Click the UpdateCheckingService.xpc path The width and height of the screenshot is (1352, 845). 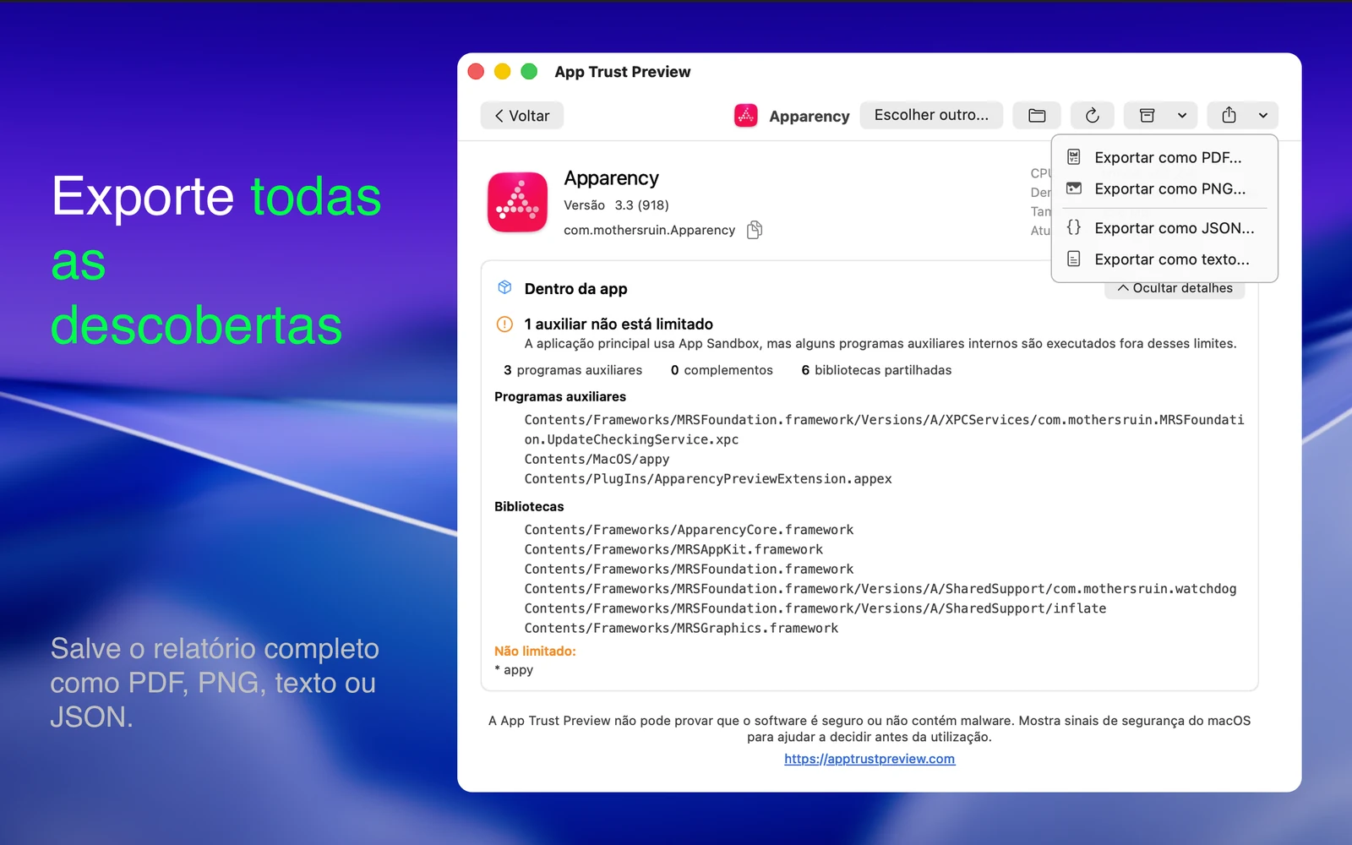[884, 429]
